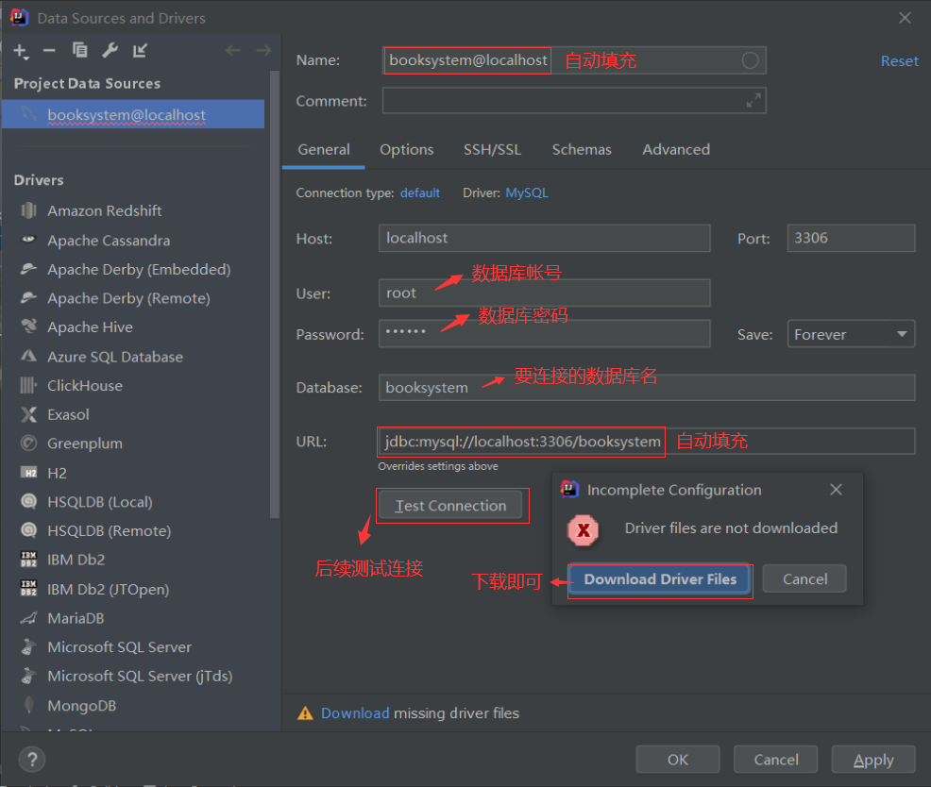The width and height of the screenshot is (931, 787).
Task: Switch to the Schemas tab
Action: click(582, 149)
